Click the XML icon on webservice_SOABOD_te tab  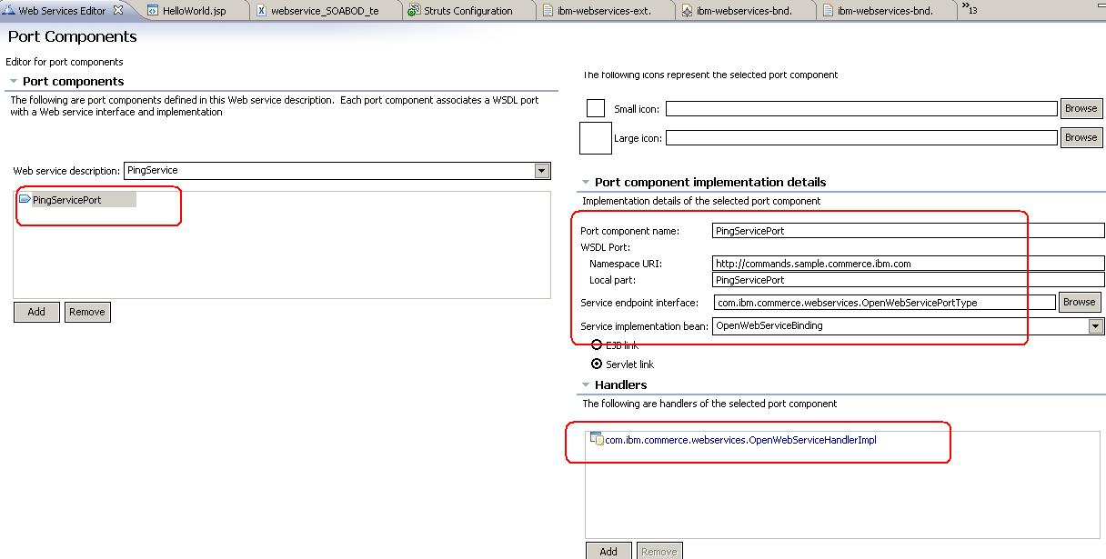coord(261,11)
